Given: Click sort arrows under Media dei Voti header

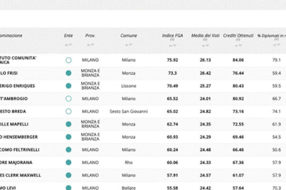Looking at the screenshot, I should pyautogui.click(x=204, y=45).
